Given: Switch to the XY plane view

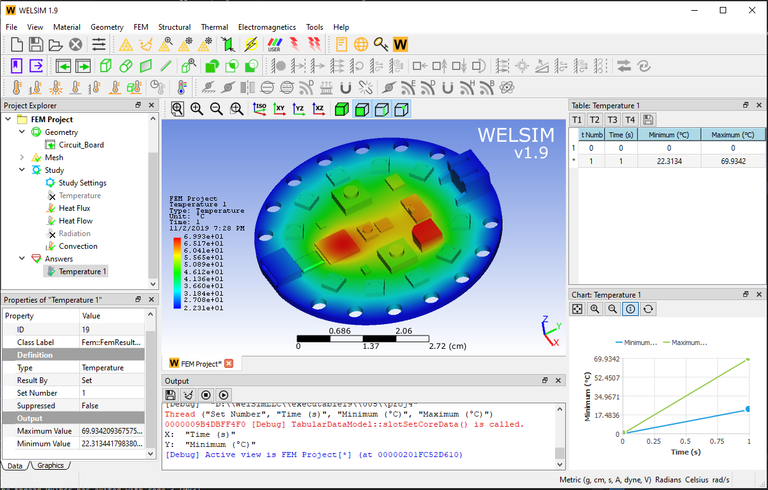Looking at the screenshot, I should point(279,109).
